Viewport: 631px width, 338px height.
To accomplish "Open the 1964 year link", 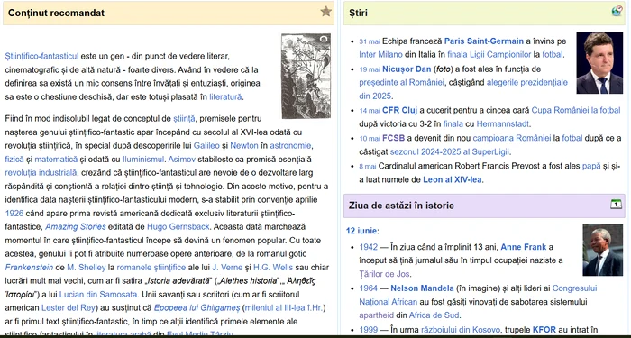I will [368, 288].
